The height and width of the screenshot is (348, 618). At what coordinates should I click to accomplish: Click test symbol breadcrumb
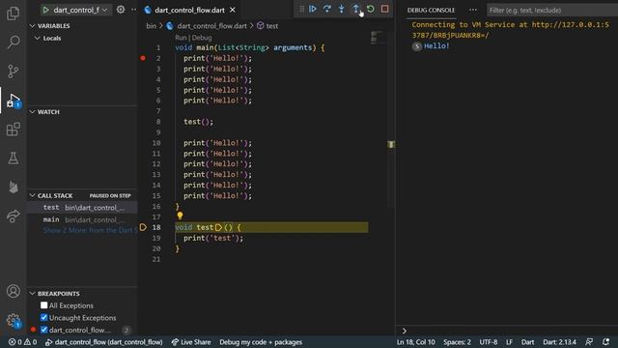[272, 26]
